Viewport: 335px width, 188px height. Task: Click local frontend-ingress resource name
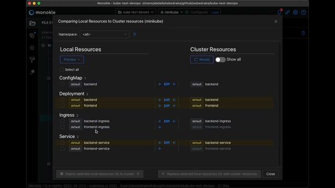96,127
